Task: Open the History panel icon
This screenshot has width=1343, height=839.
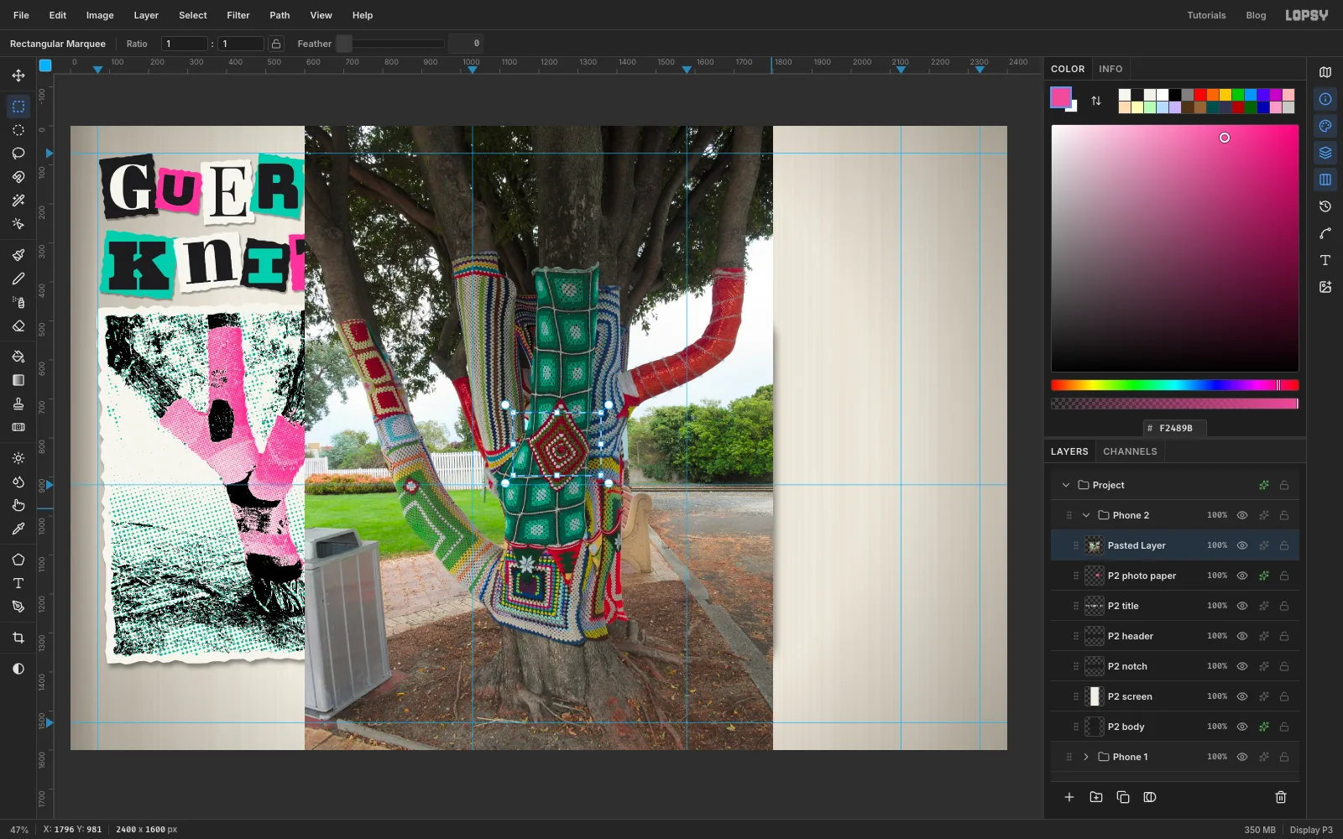Action: point(1325,206)
